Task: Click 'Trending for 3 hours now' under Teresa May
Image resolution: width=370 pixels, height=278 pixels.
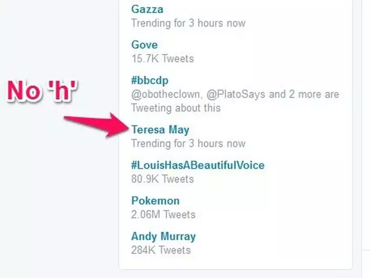Action: 188,143
